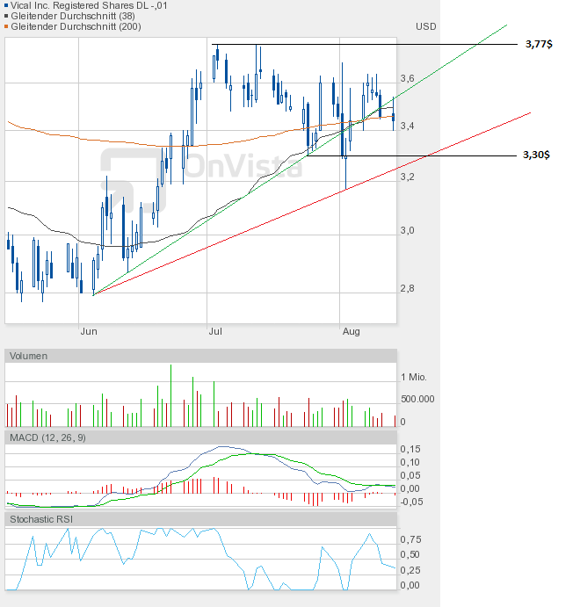Click the 0,05 MACD axis label
The width and height of the screenshot is (580, 607).
tap(410, 475)
